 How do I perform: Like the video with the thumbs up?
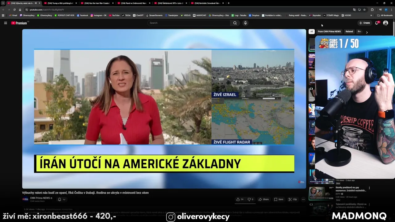[x=240, y=199]
